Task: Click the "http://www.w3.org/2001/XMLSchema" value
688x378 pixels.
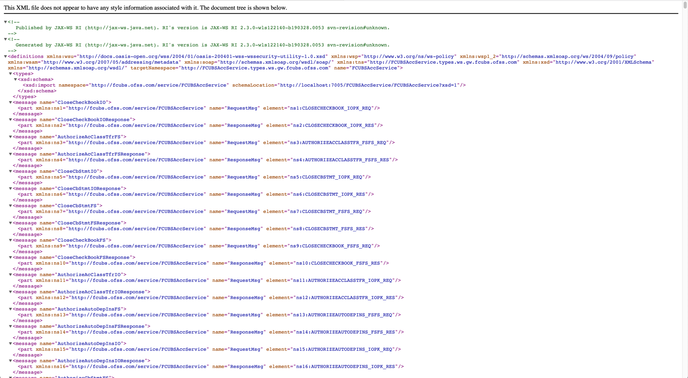Action: click(604, 62)
